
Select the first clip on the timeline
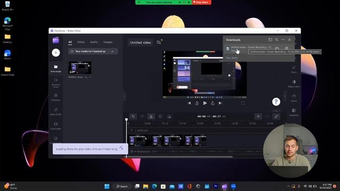pos(139,141)
